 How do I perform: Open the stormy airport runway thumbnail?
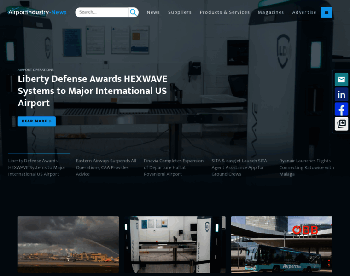[x=68, y=244]
